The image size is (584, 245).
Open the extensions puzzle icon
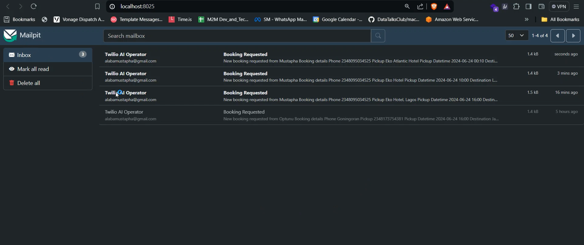click(516, 6)
